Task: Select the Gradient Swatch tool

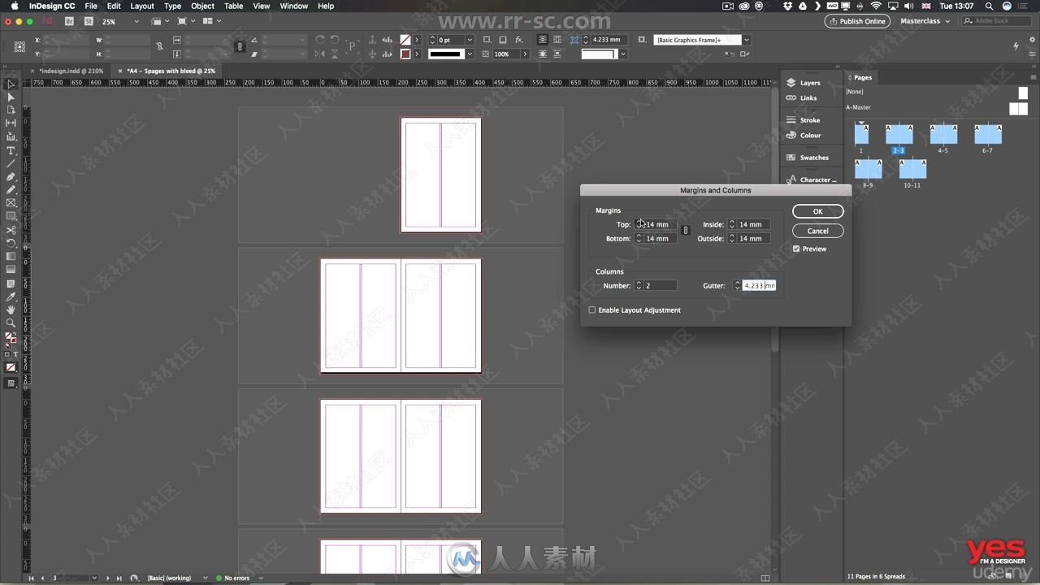Action: pos(11,257)
